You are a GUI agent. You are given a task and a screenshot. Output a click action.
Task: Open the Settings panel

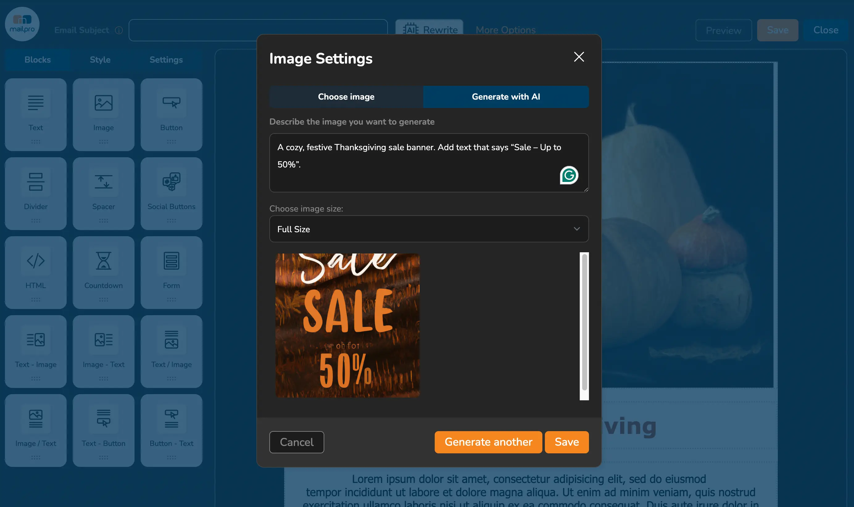[x=166, y=60]
